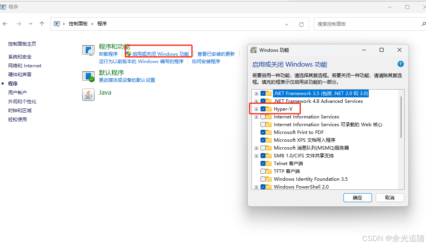Expand the Hyper-V tree node
Viewport: 426px width, 245px height.
pos(256,109)
